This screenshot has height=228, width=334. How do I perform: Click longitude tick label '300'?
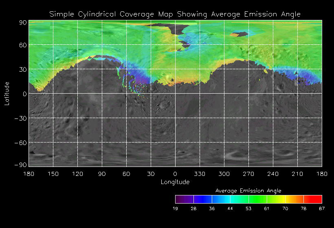[x=224, y=174]
